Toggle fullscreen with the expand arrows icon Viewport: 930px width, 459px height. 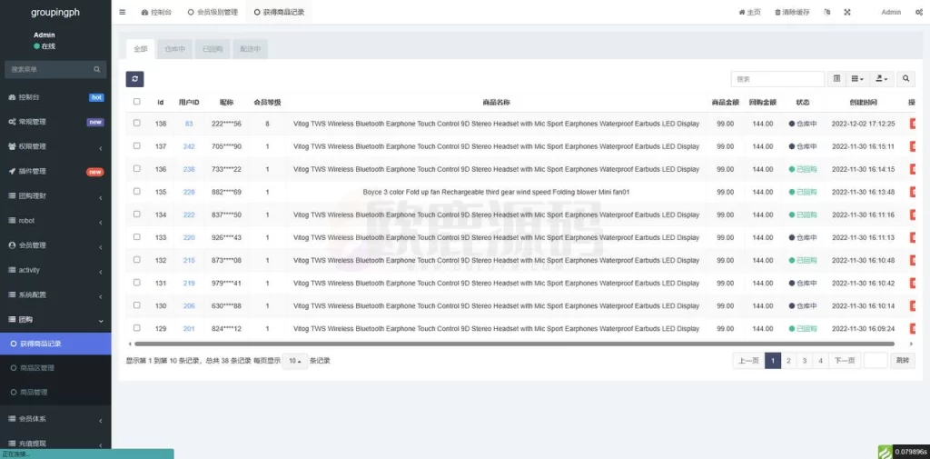(847, 12)
